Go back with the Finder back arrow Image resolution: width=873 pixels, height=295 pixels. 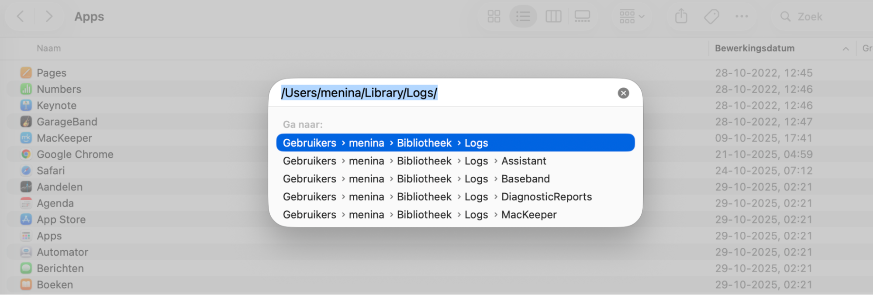pyautogui.click(x=20, y=17)
